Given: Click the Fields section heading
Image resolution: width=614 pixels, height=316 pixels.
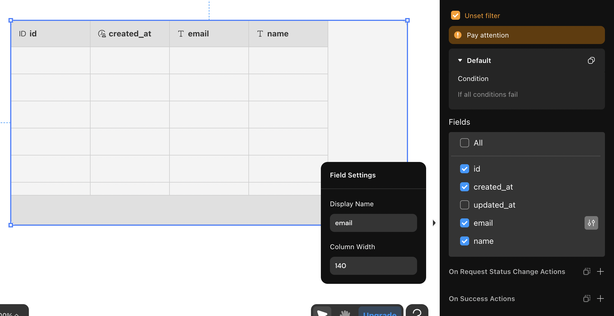Looking at the screenshot, I should (x=459, y=122).
